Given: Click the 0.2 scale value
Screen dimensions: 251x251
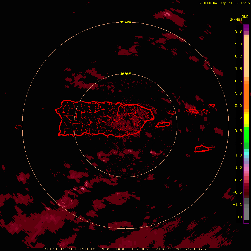Looking at the screenshot, I should (238, 180).
